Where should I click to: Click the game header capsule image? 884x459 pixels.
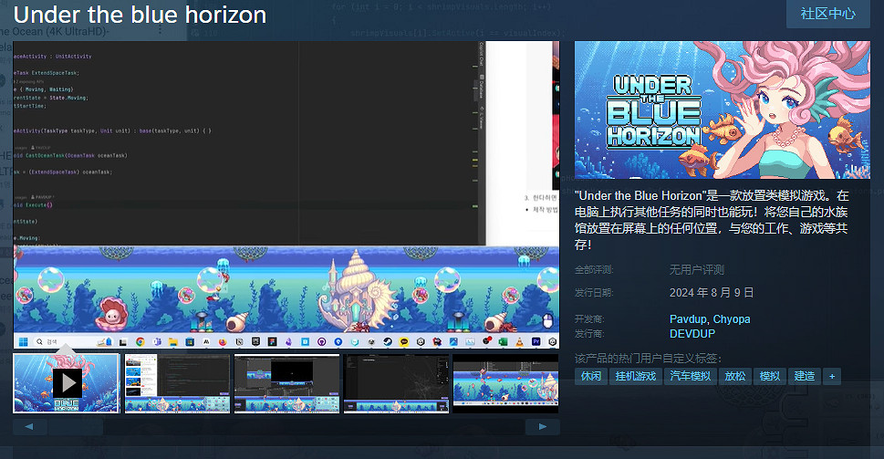pos(723,110)
